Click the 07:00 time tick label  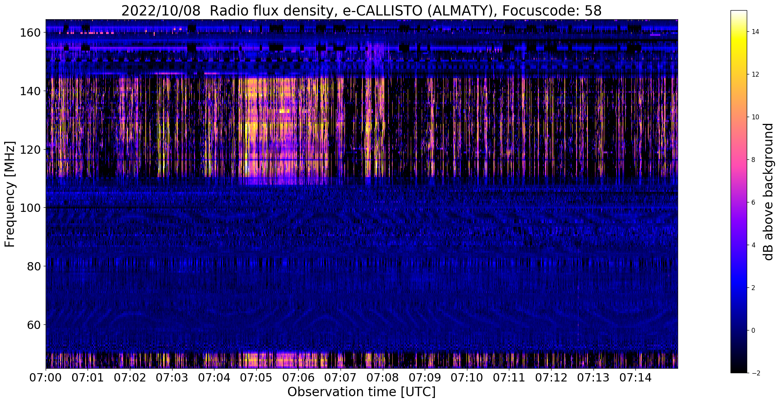(46, 378)
